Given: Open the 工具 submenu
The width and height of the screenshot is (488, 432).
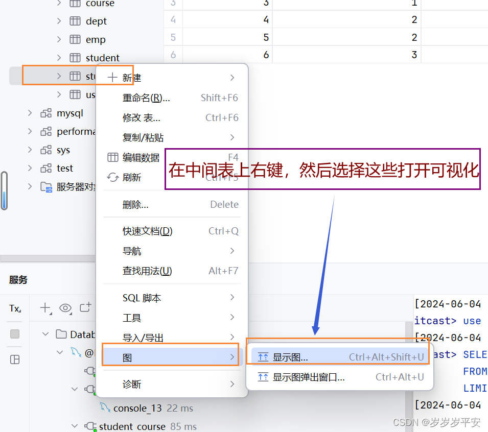Looking at the screenshot, I should tap(172, 318).
